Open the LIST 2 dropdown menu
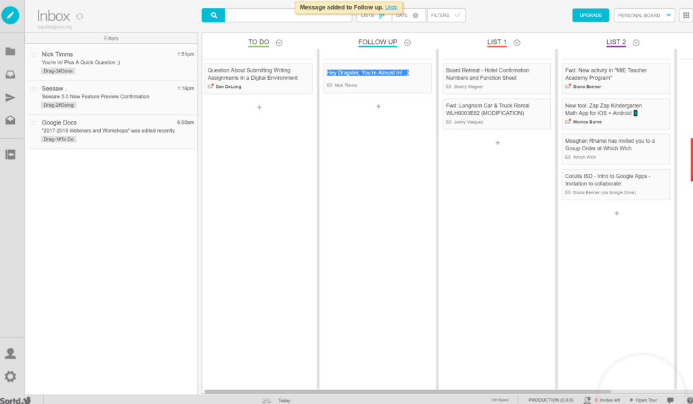The width and height of the screenshot is (693, 404). click(636, 43)
